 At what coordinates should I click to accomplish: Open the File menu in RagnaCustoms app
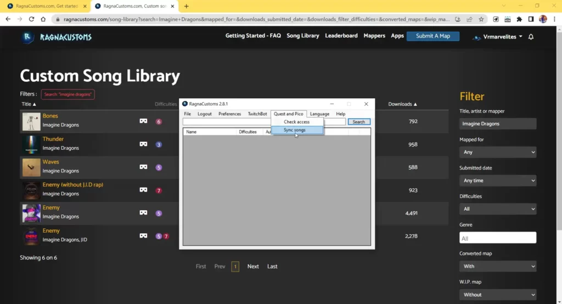[188, 114]
